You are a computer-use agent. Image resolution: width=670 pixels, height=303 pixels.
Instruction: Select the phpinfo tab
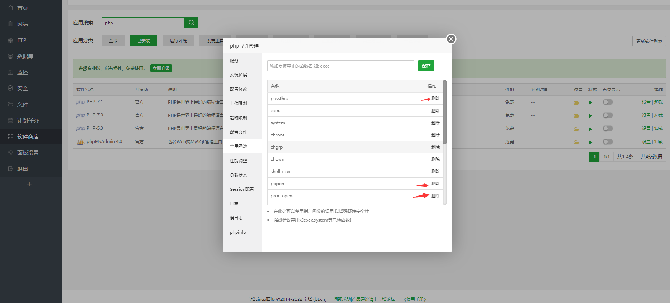coord(238,232)
